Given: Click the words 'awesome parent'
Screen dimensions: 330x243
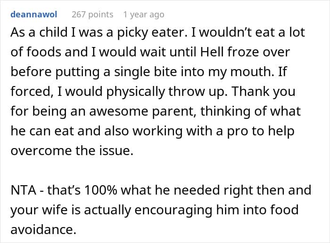Looking at the screenshot, I should pyautogui.click(x=142, y=111).
